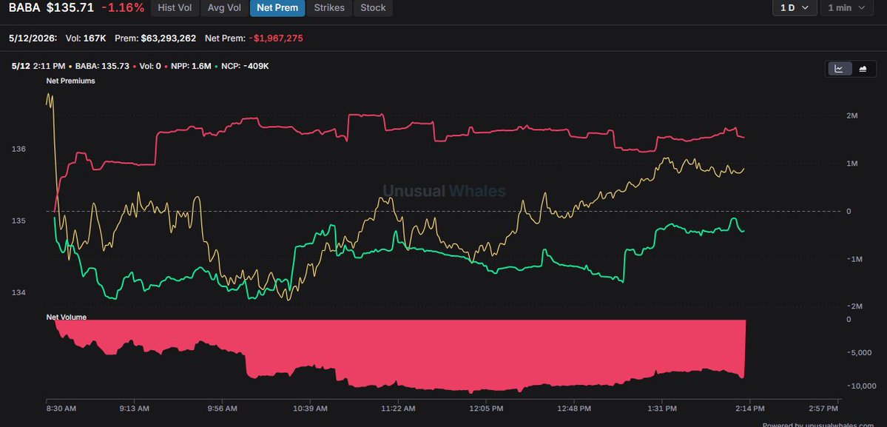Click the Vol: 167K summary value
The image size is (887, 427).
pyautogui.click(x=86, y=38)
